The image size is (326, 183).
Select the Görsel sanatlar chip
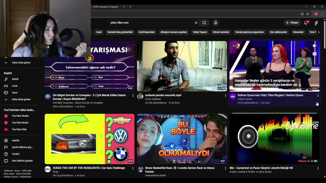[221, 32]
